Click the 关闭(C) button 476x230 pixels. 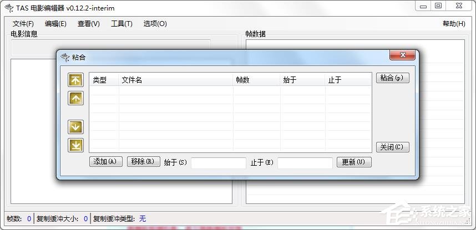coord(393,147)
